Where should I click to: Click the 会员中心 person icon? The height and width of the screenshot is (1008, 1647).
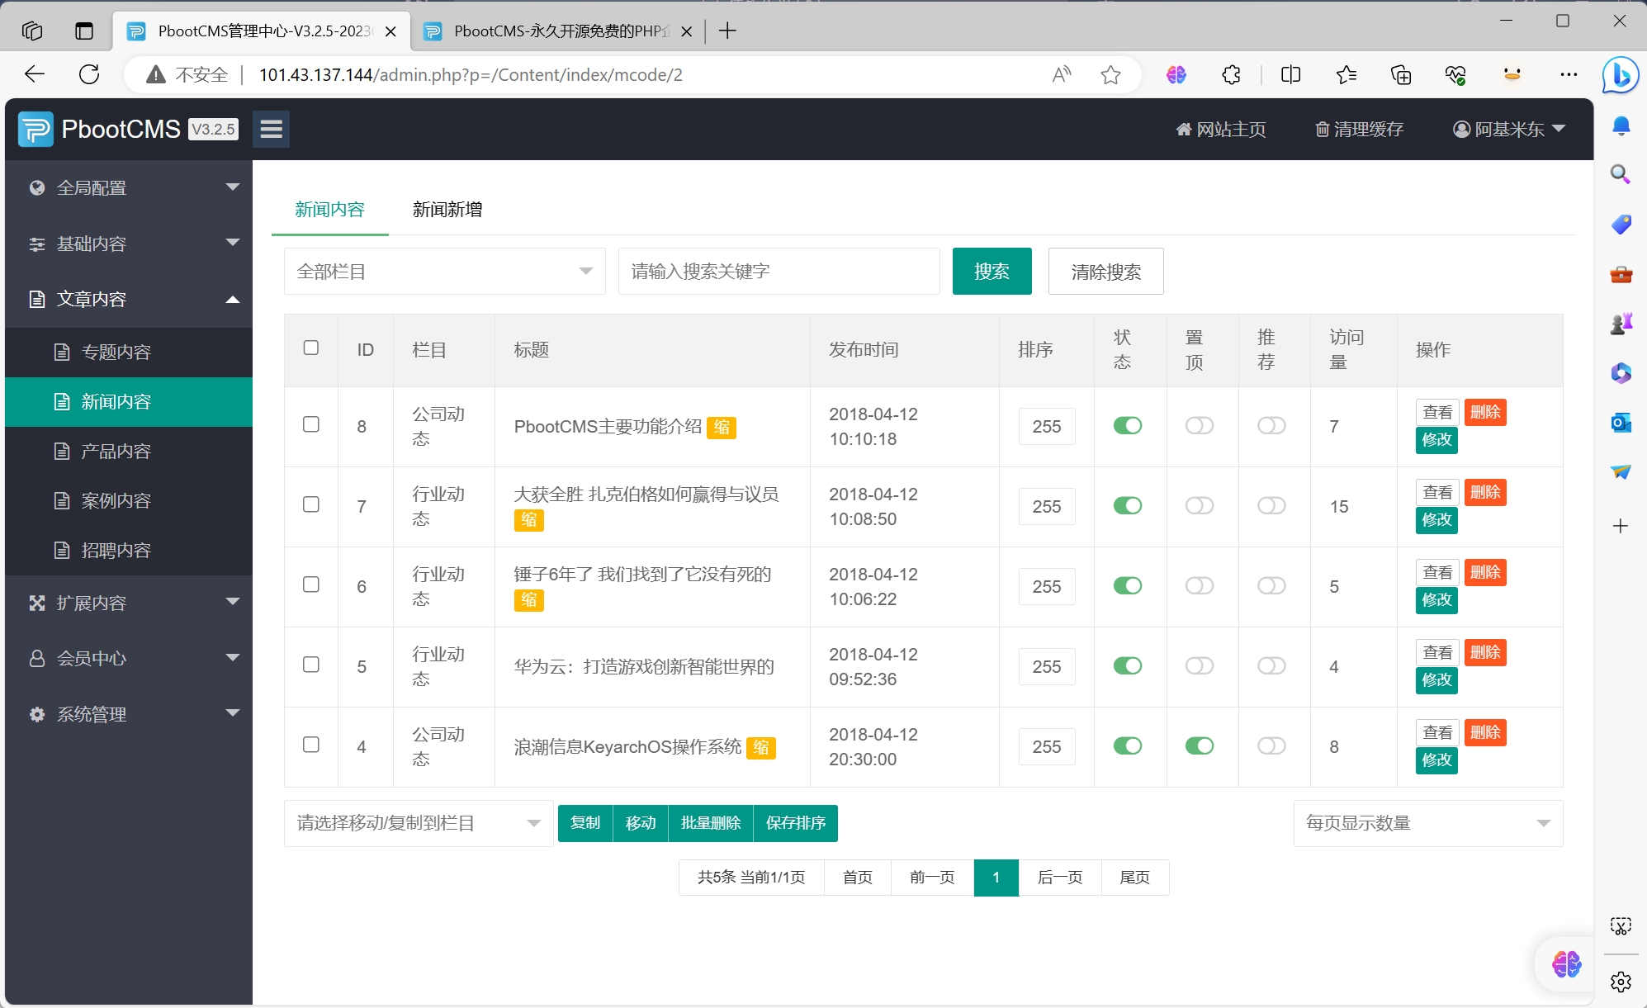[36, 658]
